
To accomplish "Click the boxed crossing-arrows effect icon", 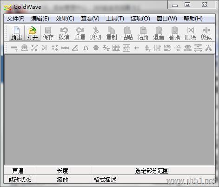I will click(126, 48).
